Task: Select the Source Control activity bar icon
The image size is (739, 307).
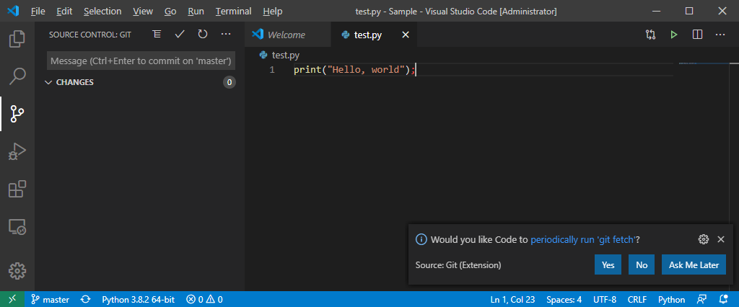Action: coord(17,113)
